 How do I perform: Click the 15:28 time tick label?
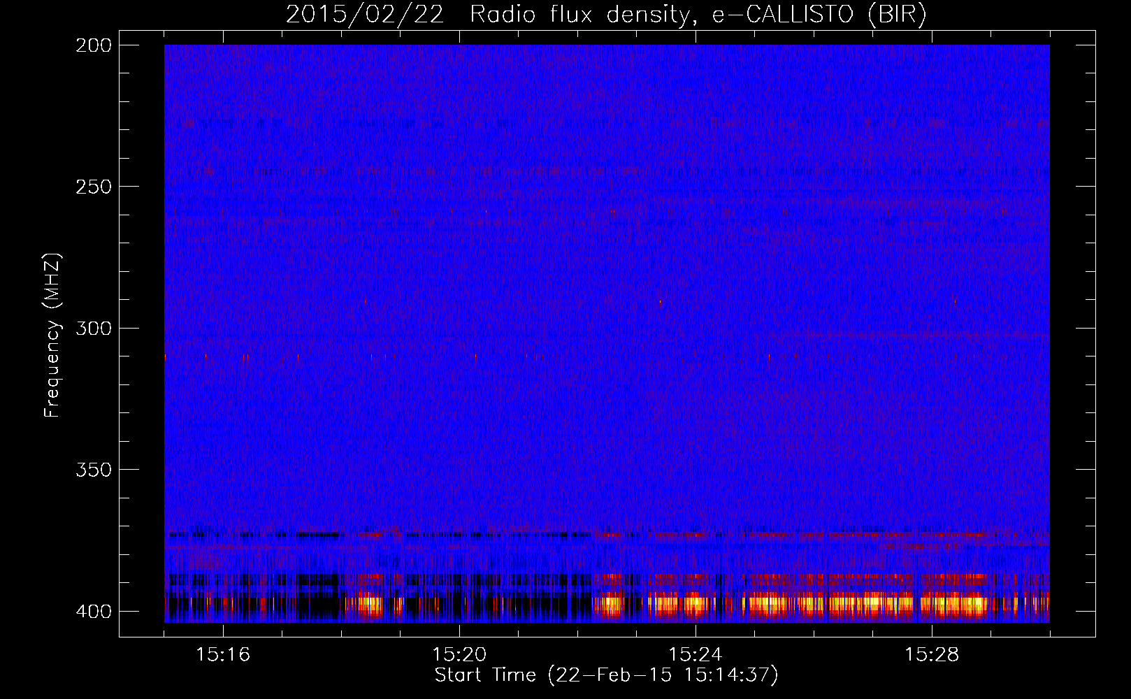click(x=932, y=655)
